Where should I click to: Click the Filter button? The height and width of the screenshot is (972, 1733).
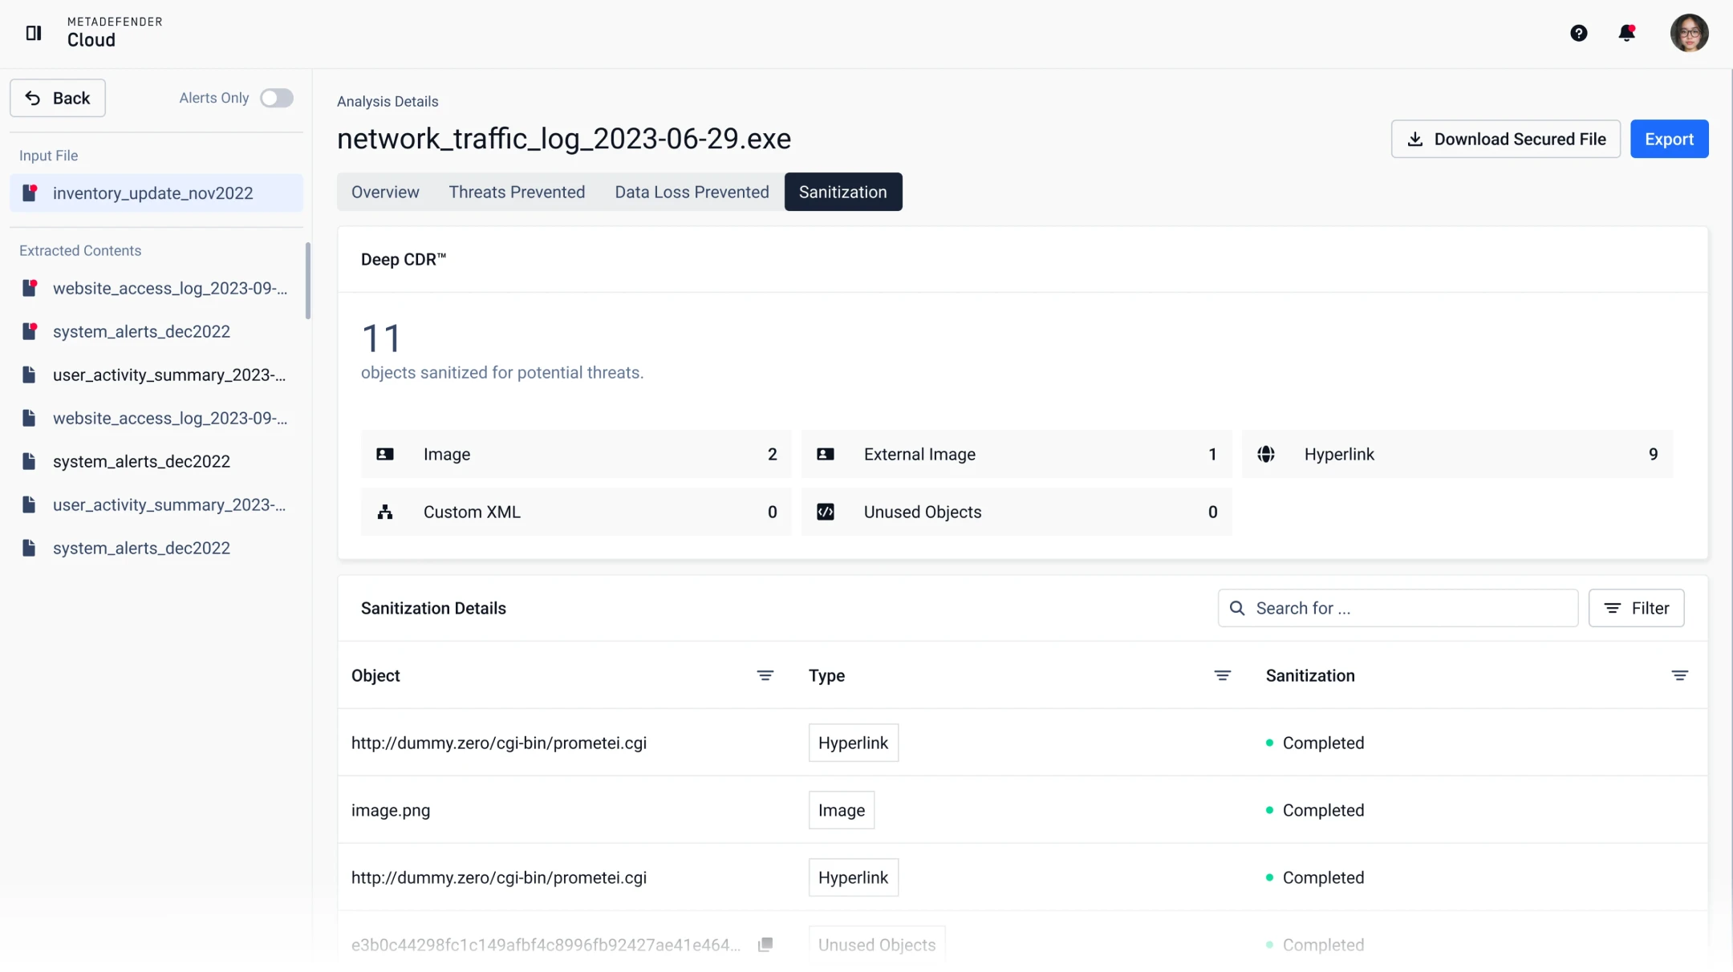1636,608
